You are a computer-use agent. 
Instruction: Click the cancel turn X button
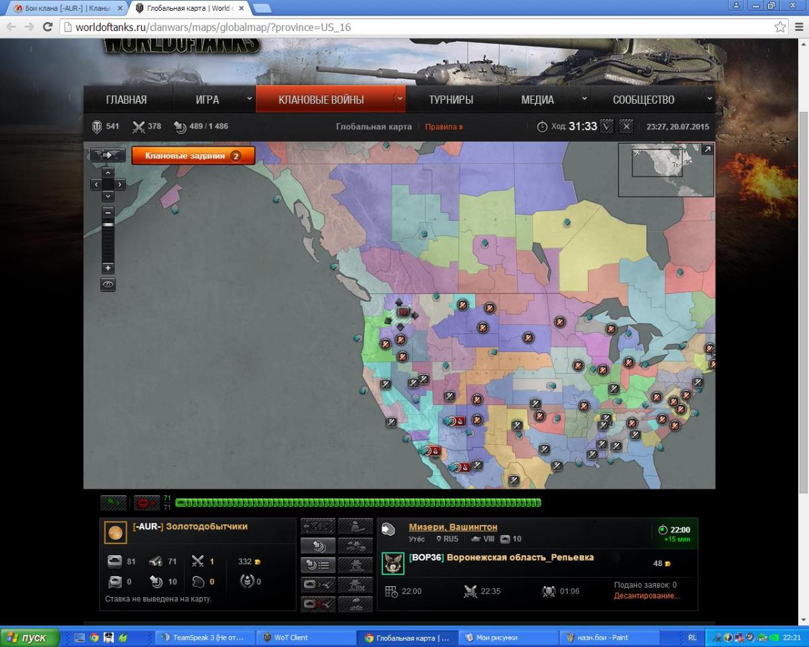point(626,126)
